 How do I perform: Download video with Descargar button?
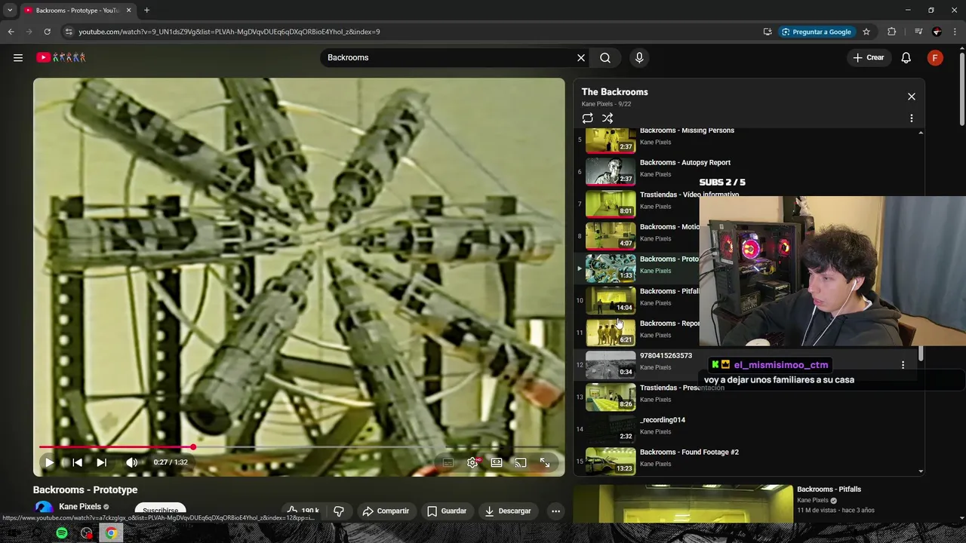pyautogui.click(x=508, y=511)
